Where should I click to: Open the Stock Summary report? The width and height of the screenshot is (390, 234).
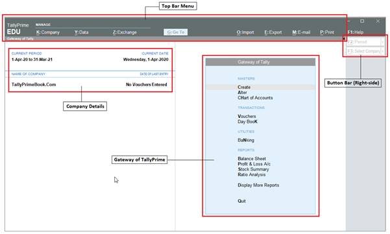click(253, 169)
